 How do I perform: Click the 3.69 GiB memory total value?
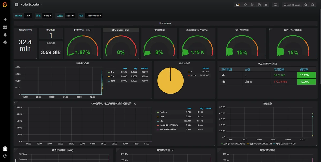click(51, 52)
